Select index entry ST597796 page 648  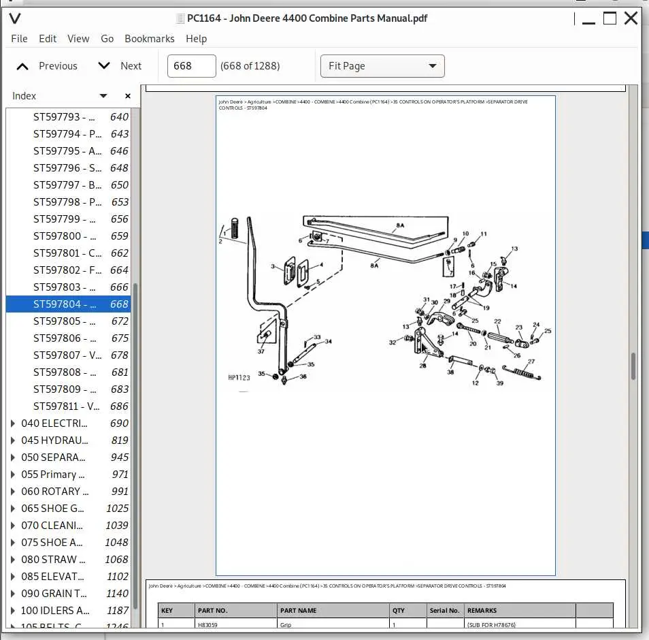click(68, 167)
